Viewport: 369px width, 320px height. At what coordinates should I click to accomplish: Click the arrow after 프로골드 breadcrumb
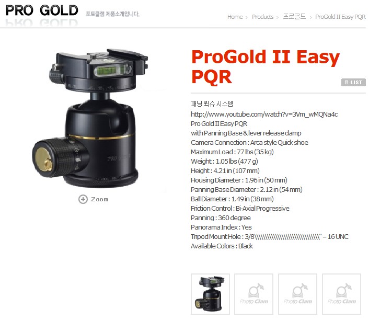[x=310, y=17]
